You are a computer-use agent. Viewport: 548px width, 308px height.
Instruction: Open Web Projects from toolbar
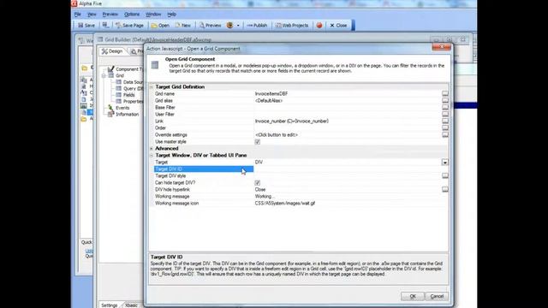[x=292, y=26]
